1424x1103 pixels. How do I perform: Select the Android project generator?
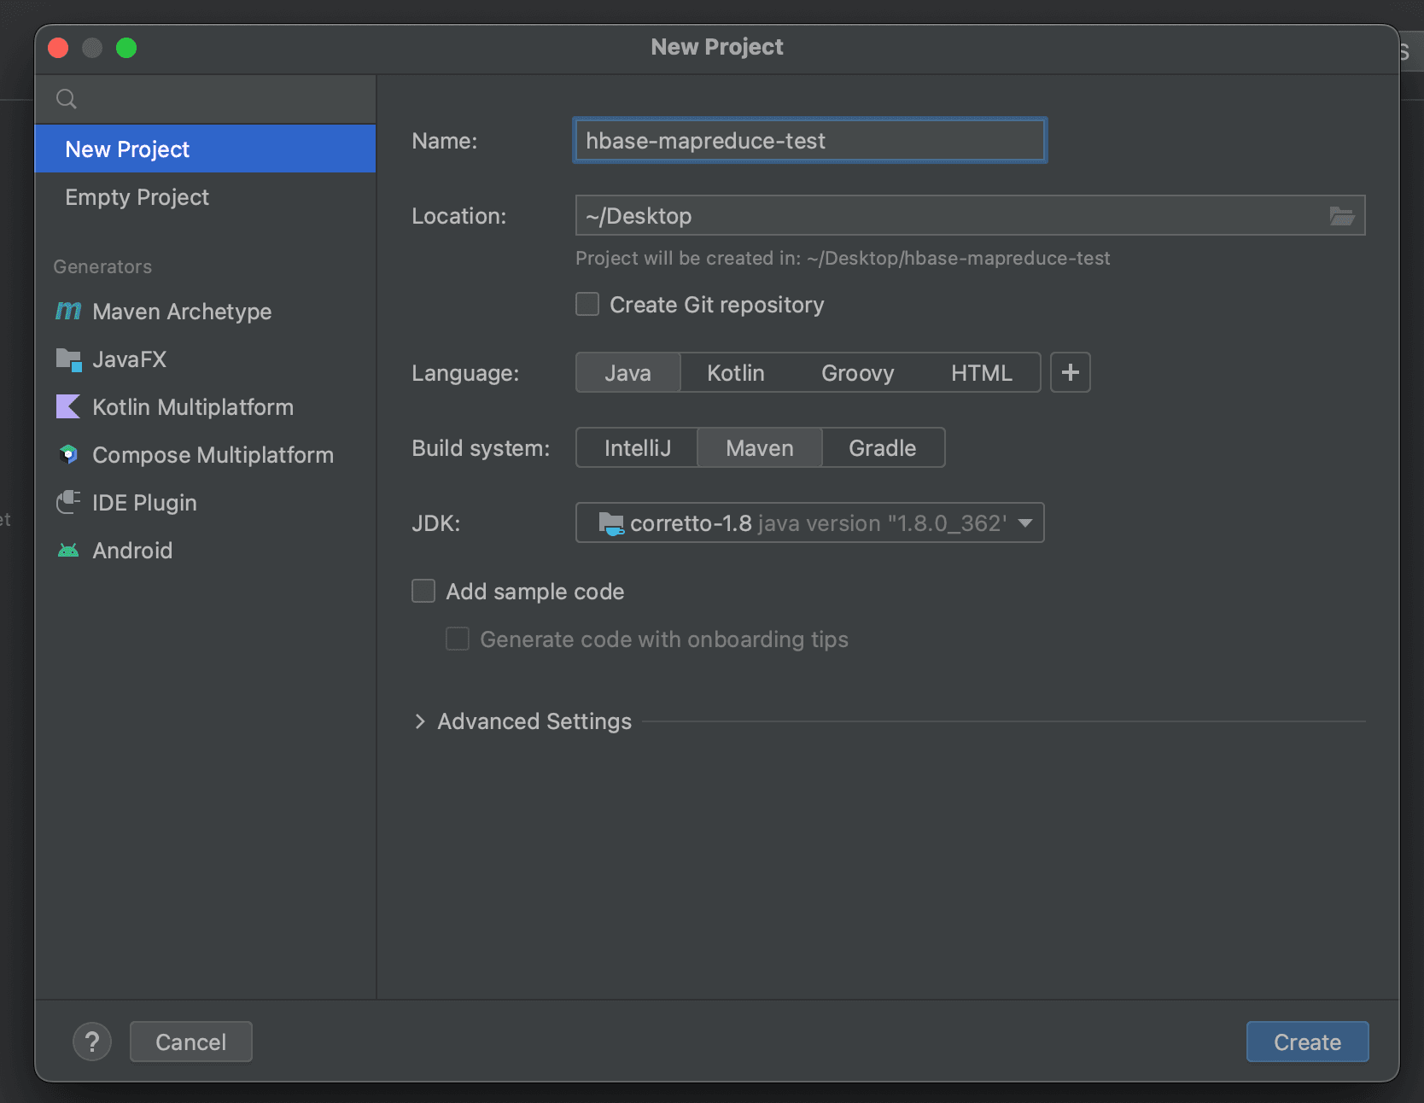coord(131,550)
